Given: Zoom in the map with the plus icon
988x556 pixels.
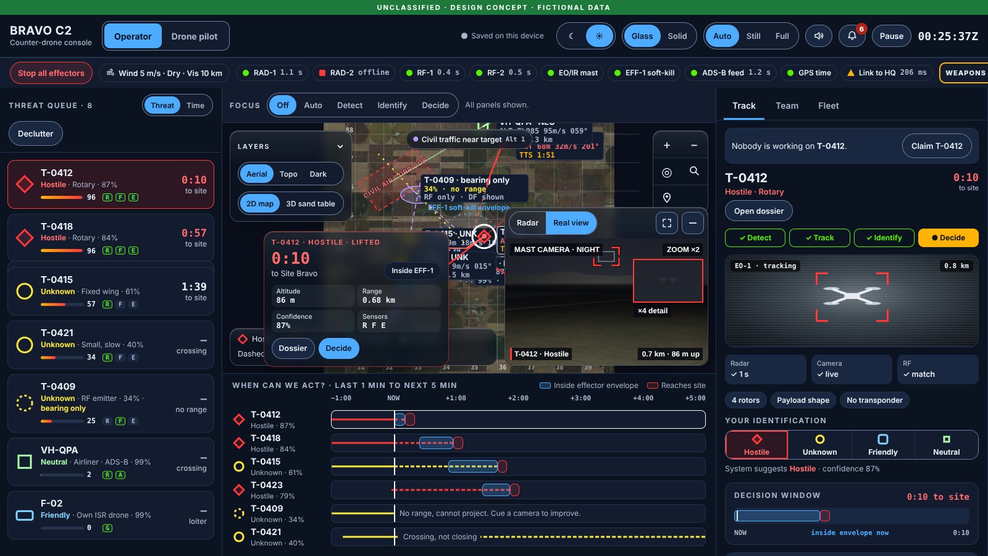Looking at the screenshot, I should point(667,145).
